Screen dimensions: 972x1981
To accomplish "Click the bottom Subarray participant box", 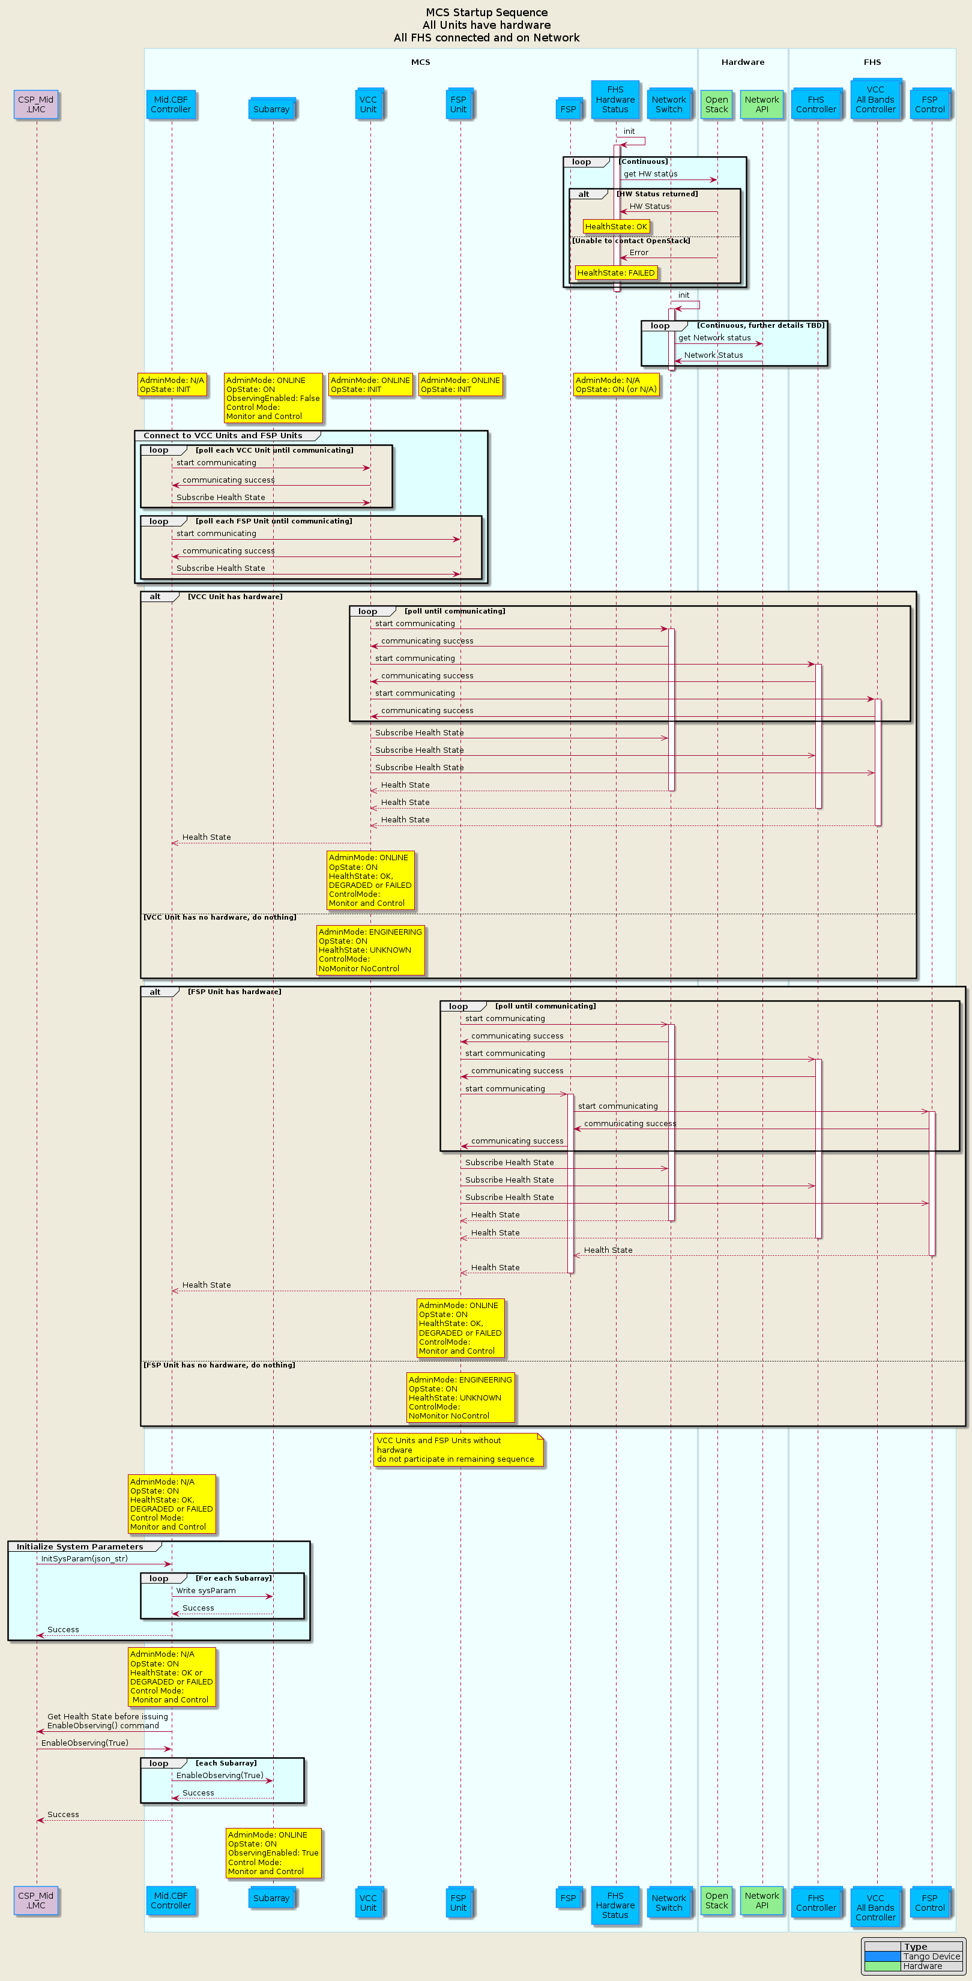I will click(x=271, y=1898).
